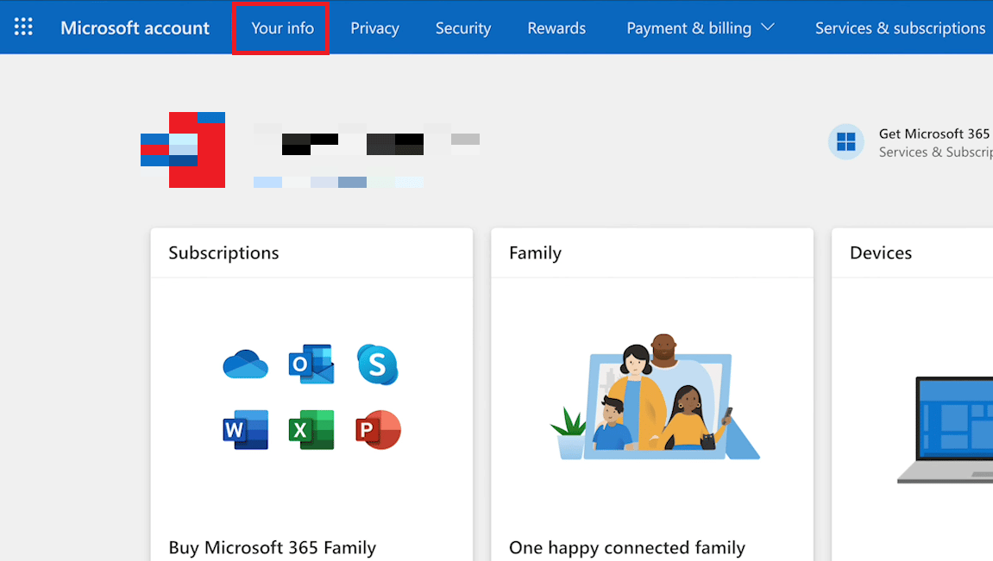
Task: Click the family illustration image
Action: pyautogui.click(x=655, y=396)
